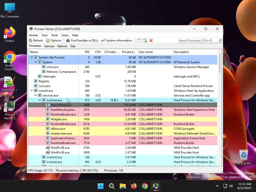This screenshot has height=192, width=256.
Task: Click the Refresh toolbar button
Action: point(35,40)
